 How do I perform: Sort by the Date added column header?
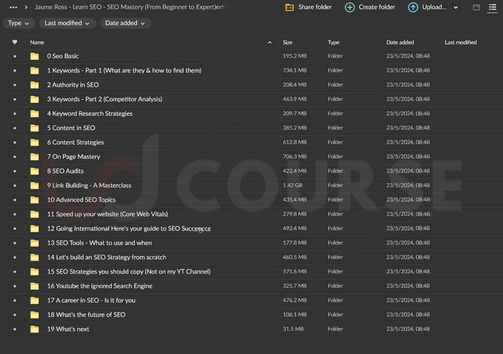(400, 42)
